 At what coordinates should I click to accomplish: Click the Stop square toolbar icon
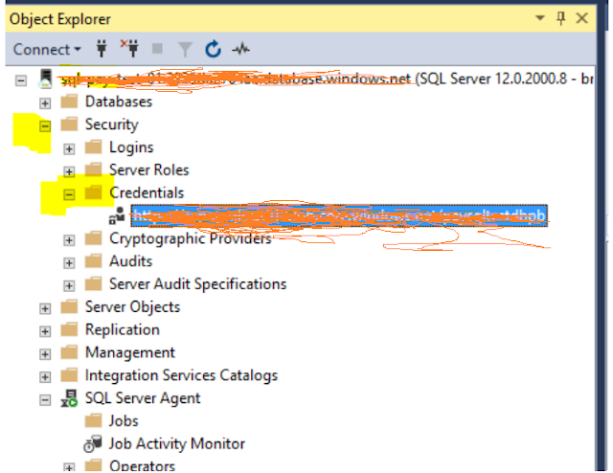coord(157,49)
